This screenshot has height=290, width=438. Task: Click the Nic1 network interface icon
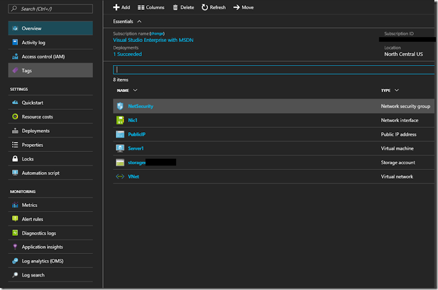120,120
